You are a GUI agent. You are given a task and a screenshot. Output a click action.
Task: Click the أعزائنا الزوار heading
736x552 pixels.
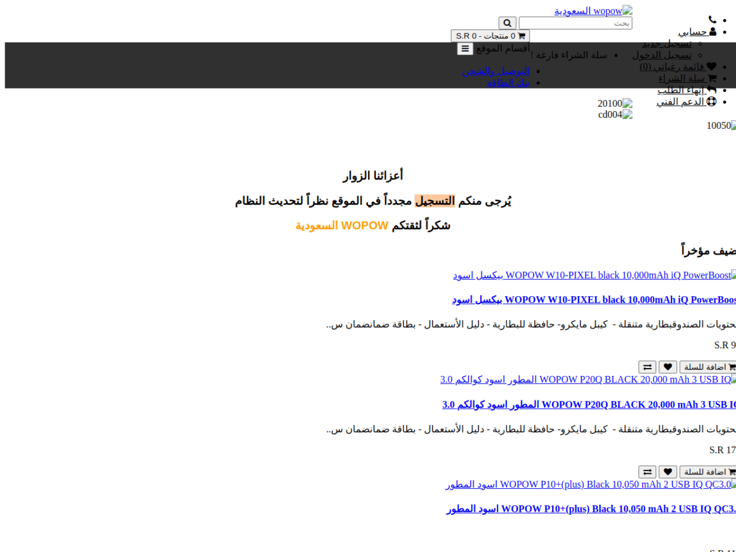(x=373, y=175)
